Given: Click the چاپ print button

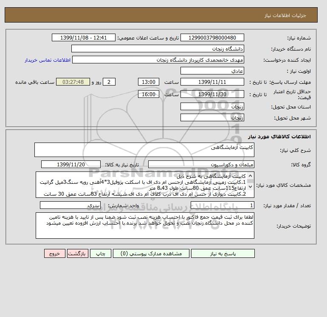Looking at the screenshot, I should point(101,254).
